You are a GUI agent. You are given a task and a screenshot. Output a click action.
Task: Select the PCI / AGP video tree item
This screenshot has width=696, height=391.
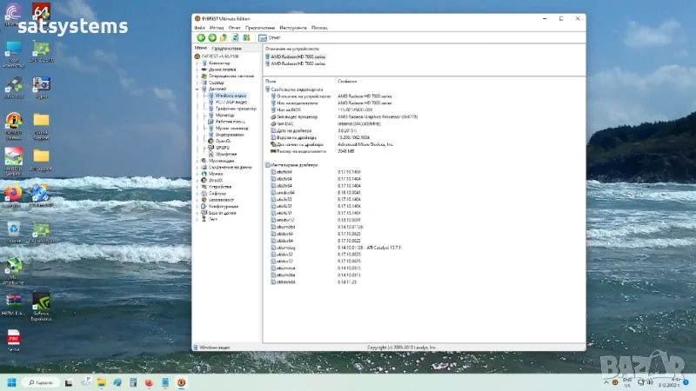231,102
